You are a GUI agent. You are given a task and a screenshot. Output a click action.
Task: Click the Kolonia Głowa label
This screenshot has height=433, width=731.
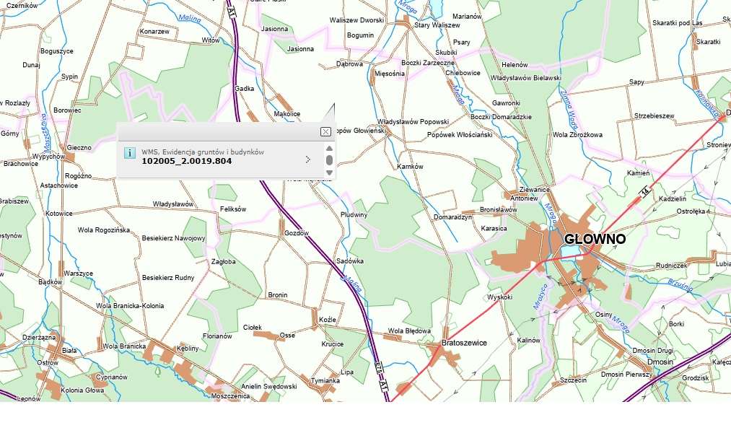tap(82, 390)
